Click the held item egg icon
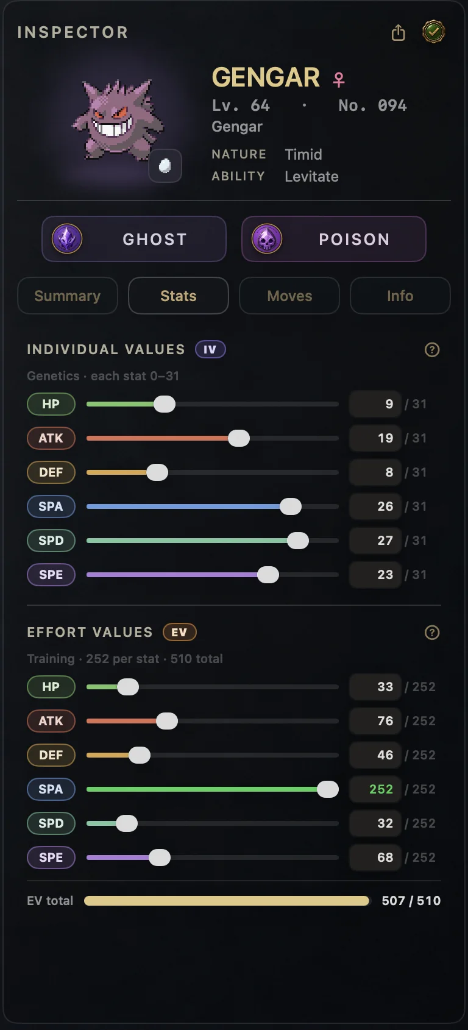 coord(165,166)
